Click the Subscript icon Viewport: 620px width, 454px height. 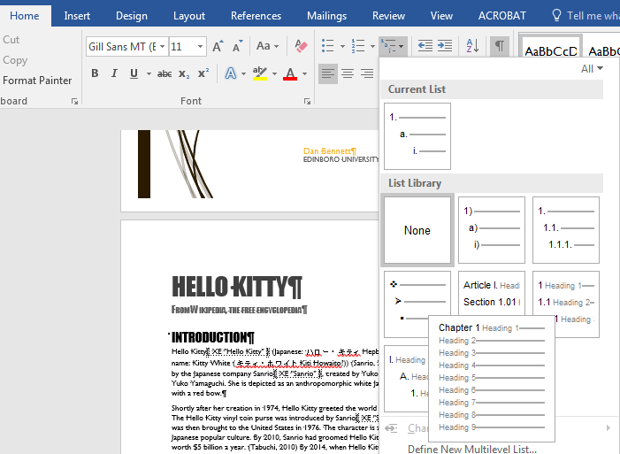point(184,74)
